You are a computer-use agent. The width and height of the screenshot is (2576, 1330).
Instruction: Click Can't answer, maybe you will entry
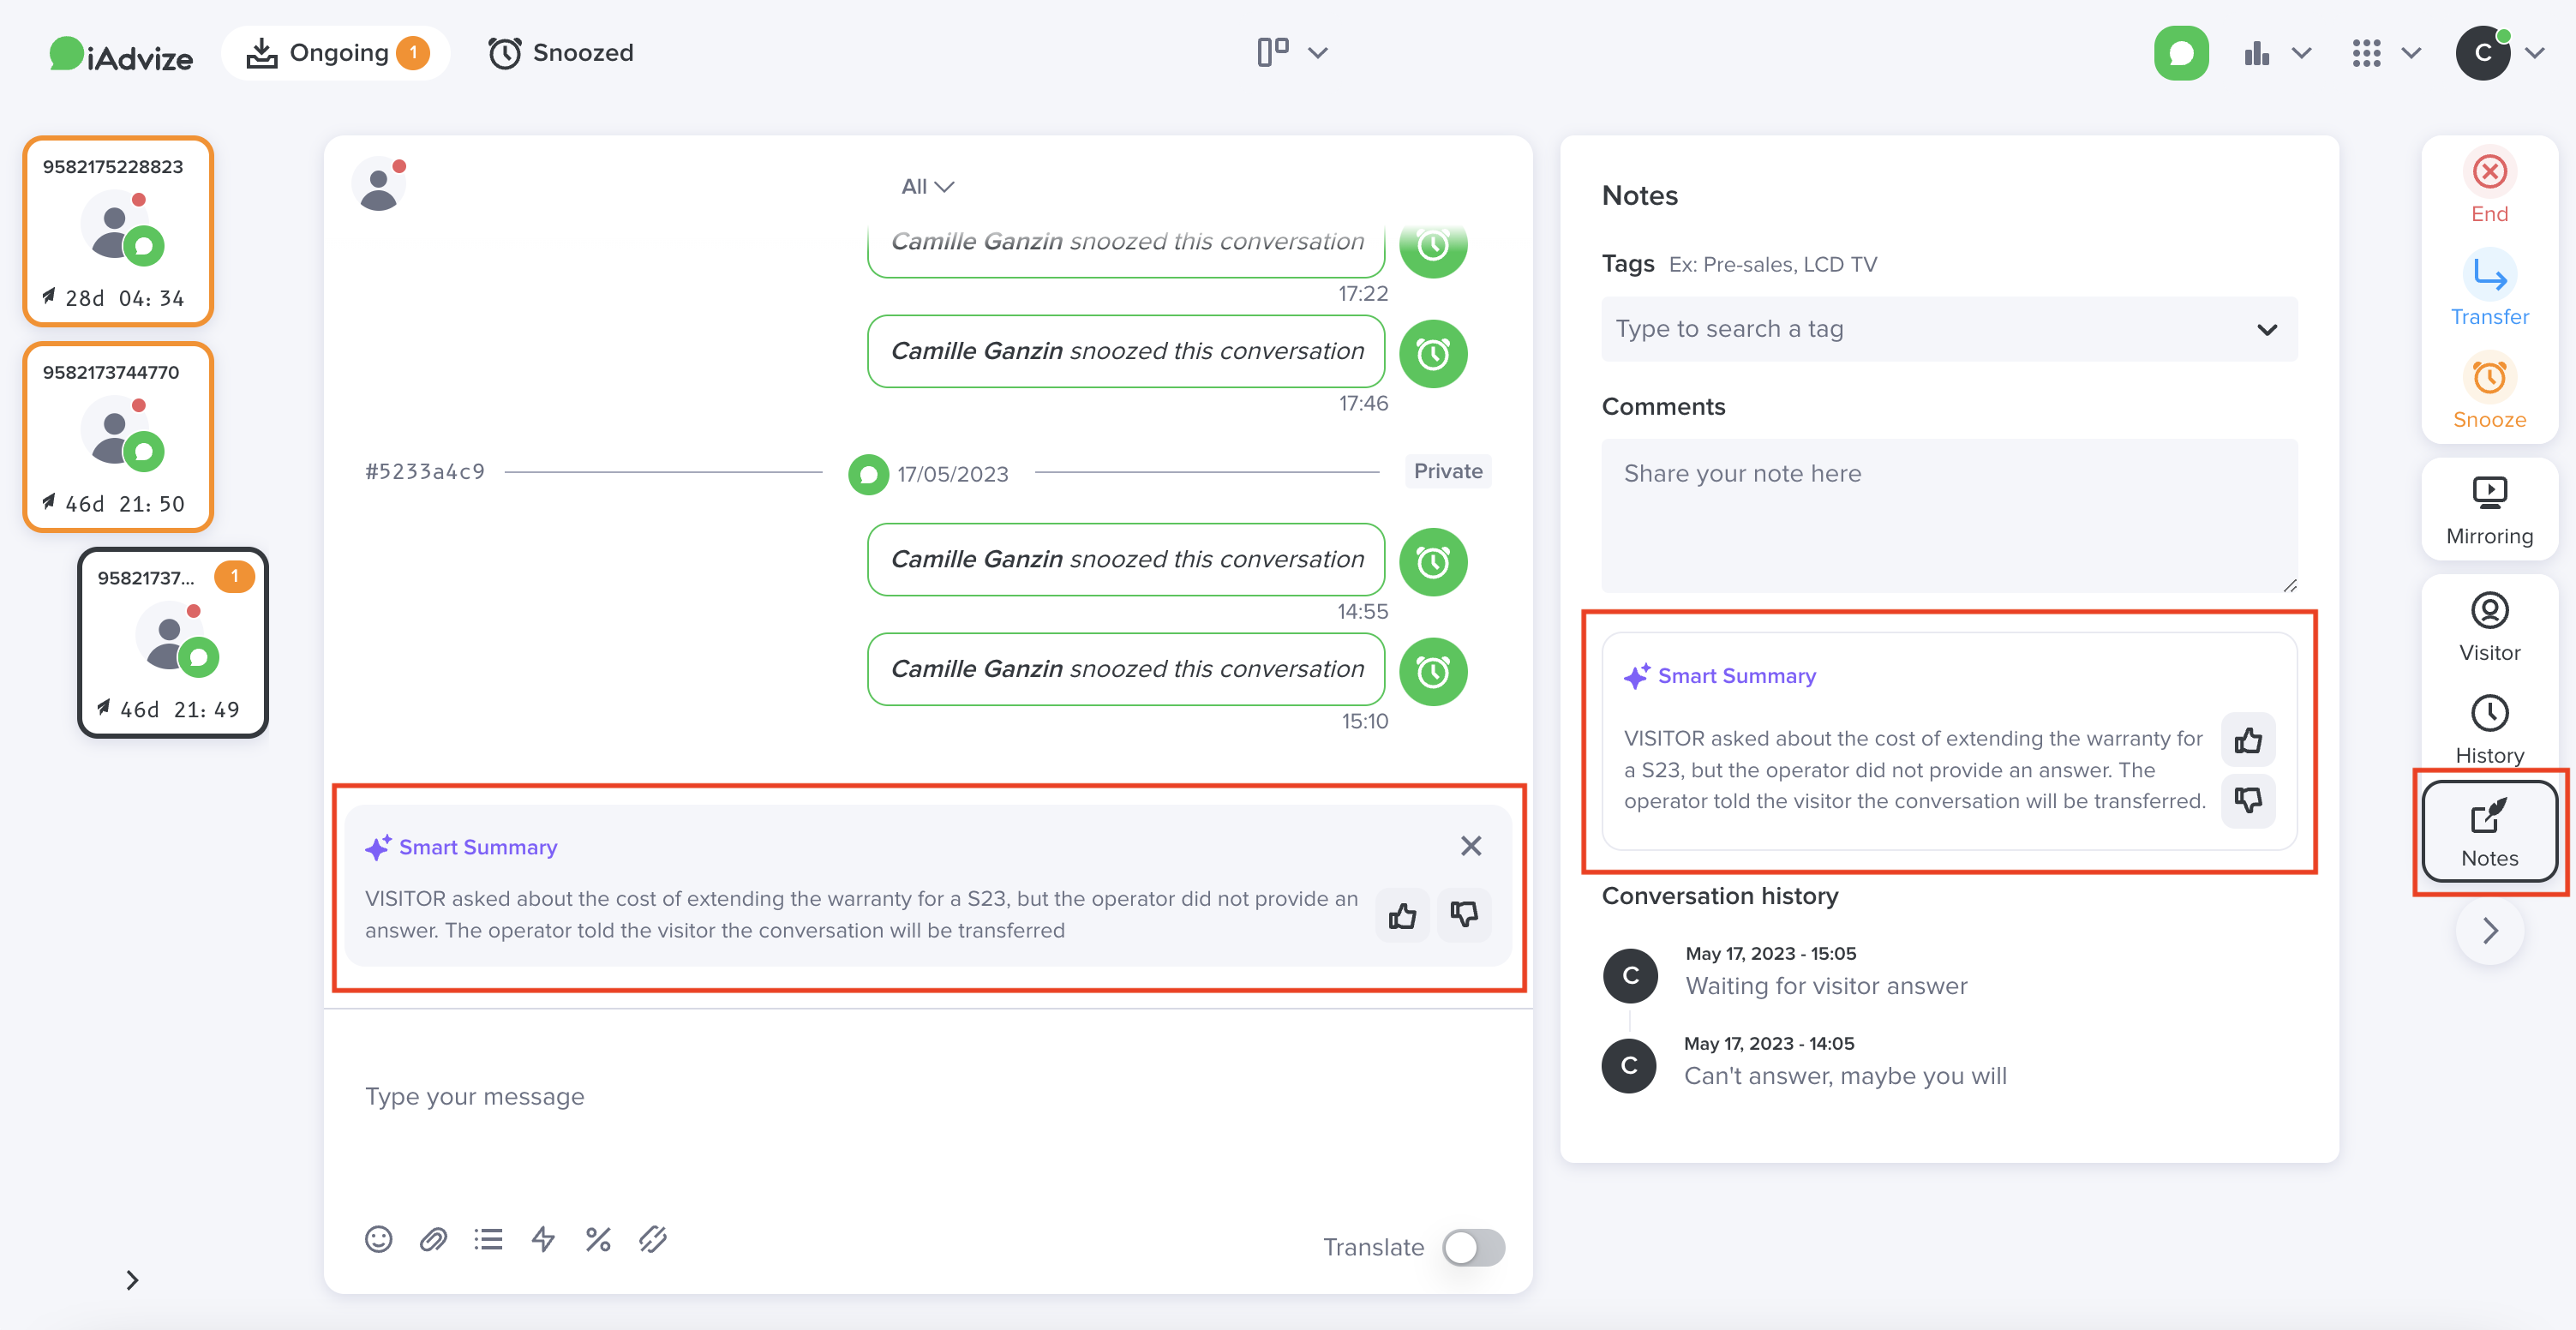(1845, 1076)
